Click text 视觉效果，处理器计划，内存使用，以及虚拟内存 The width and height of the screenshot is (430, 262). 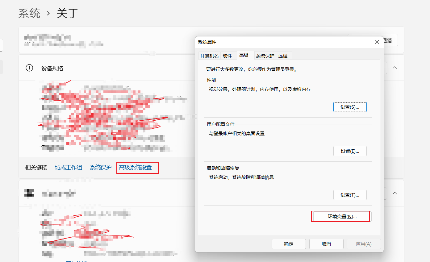point(260,89)
